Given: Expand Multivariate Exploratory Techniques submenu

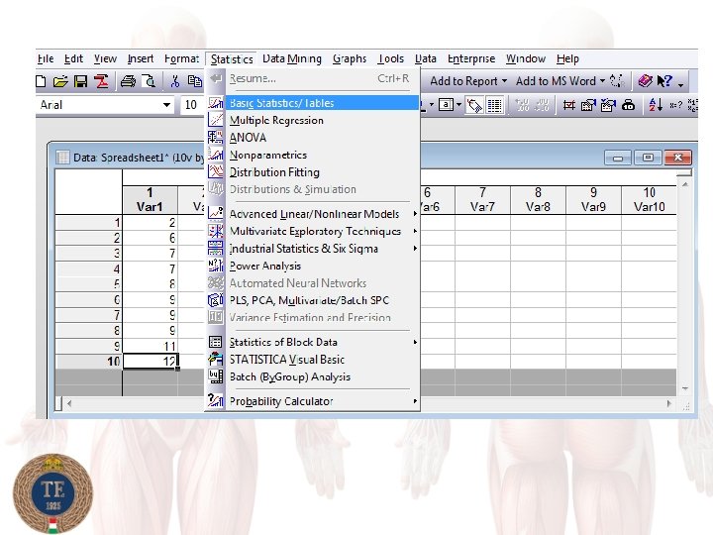Looking at the screenshot, I should [415, 231].
